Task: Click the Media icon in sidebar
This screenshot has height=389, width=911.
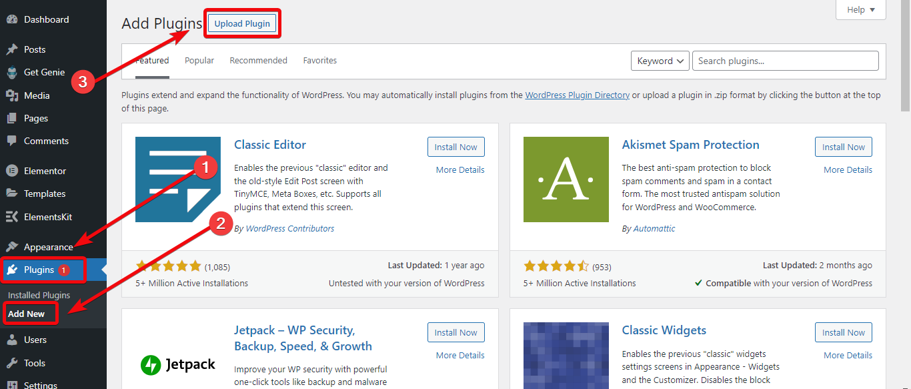Action: 12,95
